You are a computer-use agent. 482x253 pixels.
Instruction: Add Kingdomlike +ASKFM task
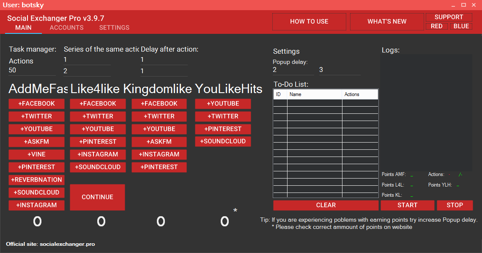(x=159, y=142)
